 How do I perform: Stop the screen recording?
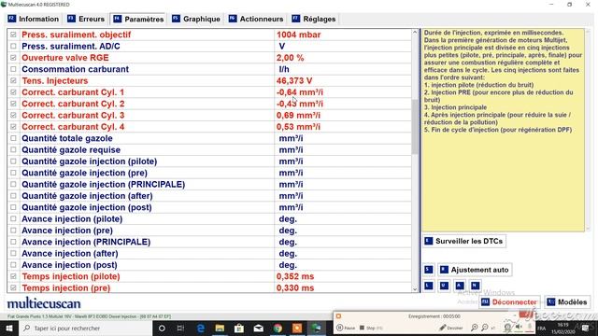(x=371, y=328)
